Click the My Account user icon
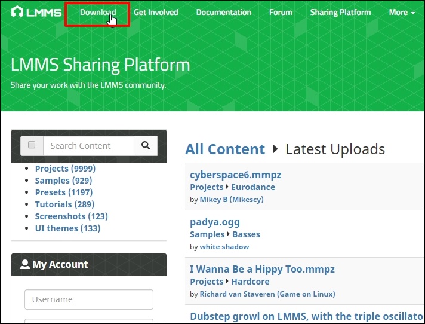The height and width of the screenshot is (324, 425). pos(25,264)
